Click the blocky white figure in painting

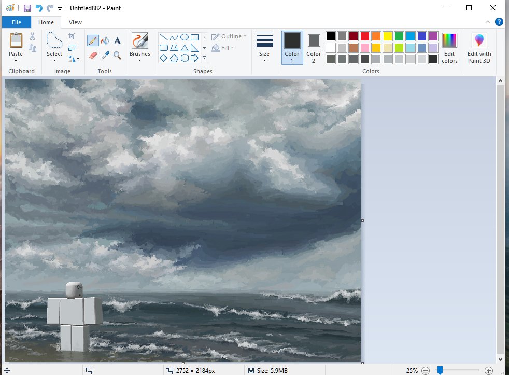[75, 317]
